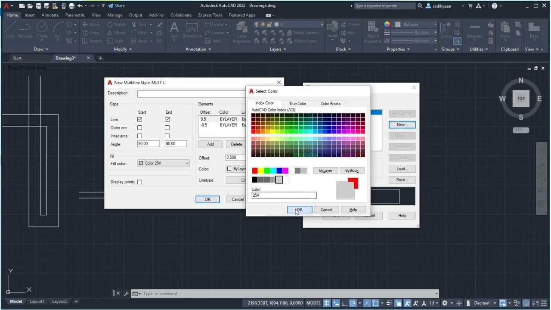
Task: Open the Text annotation tool
Action: [x=174, y=30]
